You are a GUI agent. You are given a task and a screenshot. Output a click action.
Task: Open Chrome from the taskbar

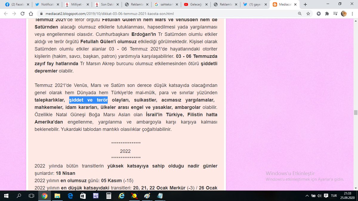pyautogui.click(x=44, y=196)
